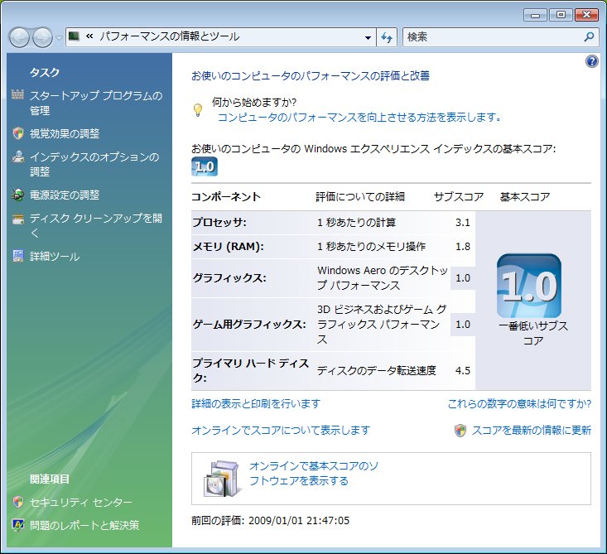This screenshot has height=554, width=607.
Task: Select the グラフィックス: component row label
Action: [229, 277]
